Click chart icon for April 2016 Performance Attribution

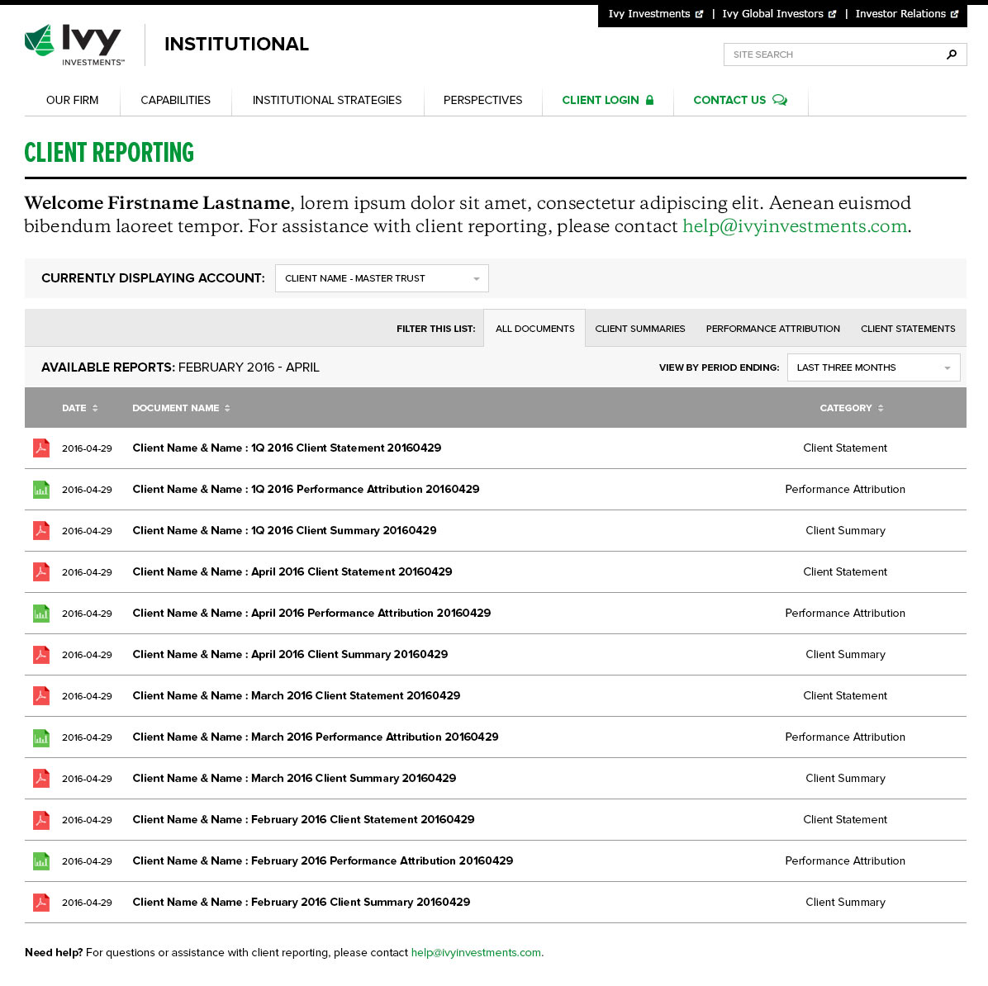click(41, 613)
